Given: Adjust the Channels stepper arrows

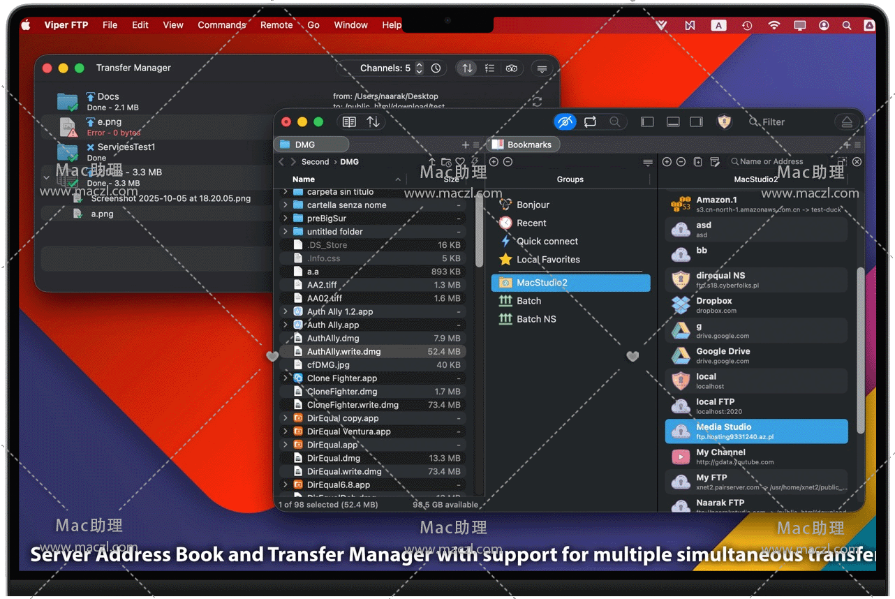Looking at the screenshot, I should tap(419, 68).
